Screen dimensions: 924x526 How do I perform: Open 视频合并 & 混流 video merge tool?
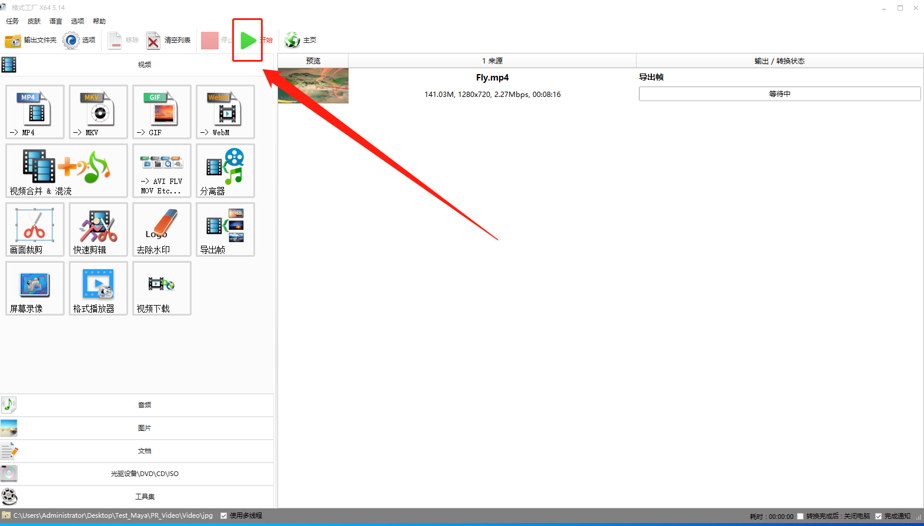point(66,170)
